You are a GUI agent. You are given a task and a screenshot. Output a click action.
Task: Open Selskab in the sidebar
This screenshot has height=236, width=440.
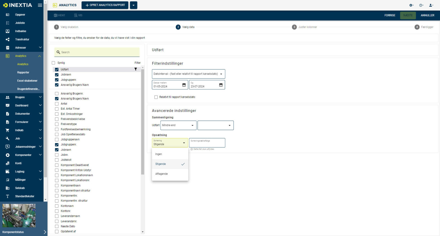tap(20, 188)
